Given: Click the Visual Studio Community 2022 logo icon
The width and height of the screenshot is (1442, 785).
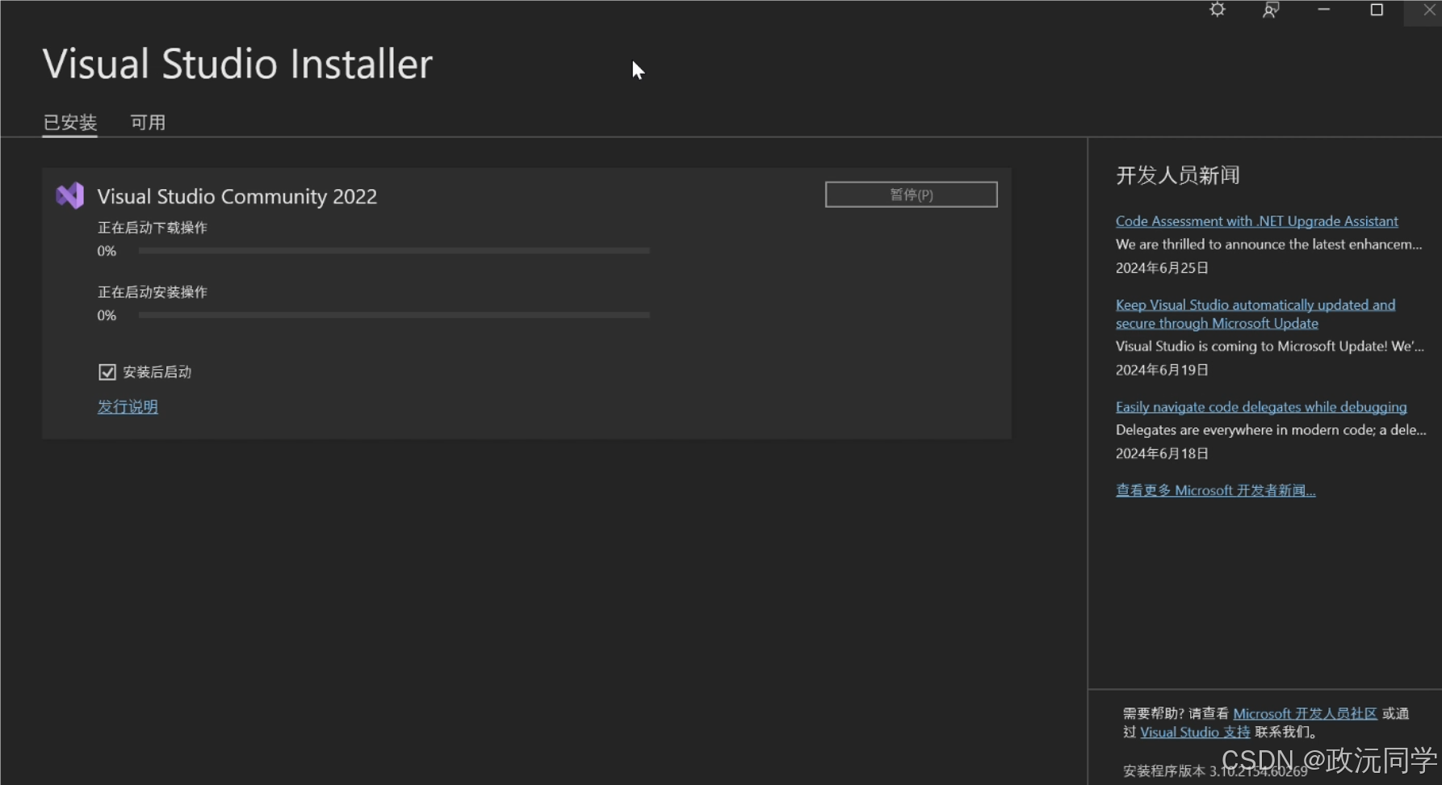Looking at the screenshot, I should click(x=70, y=195).
